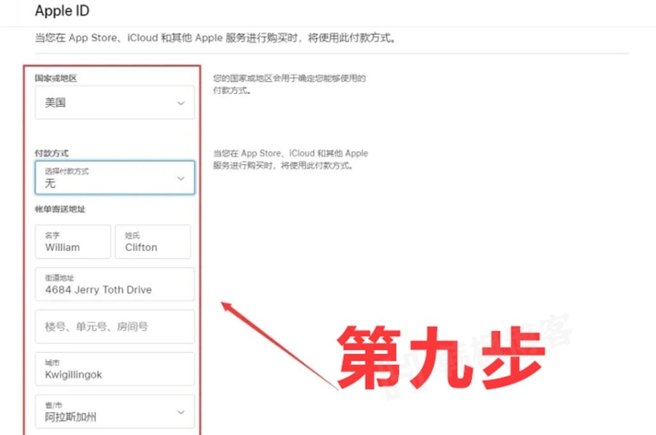Open the 省/市 state dropdown showing 阿拉斯加州
This screenshot has height=435, width=656.
pos(114,412)
